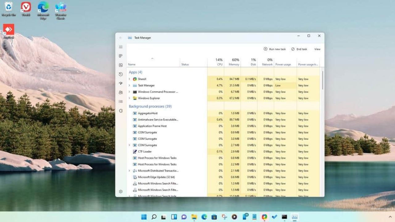The image size is (395, 222).
Task: Select Antimalware Service Executable row
Action: point(223,120)
